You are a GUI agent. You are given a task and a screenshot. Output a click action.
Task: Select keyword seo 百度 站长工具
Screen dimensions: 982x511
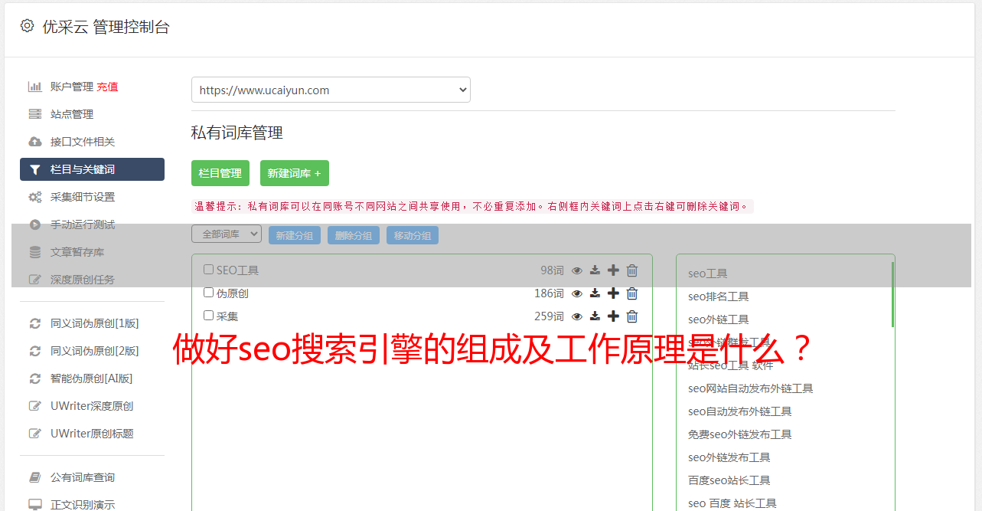732,503
